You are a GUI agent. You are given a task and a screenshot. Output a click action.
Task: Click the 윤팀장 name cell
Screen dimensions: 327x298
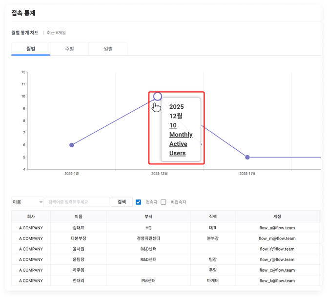[79, 259]
